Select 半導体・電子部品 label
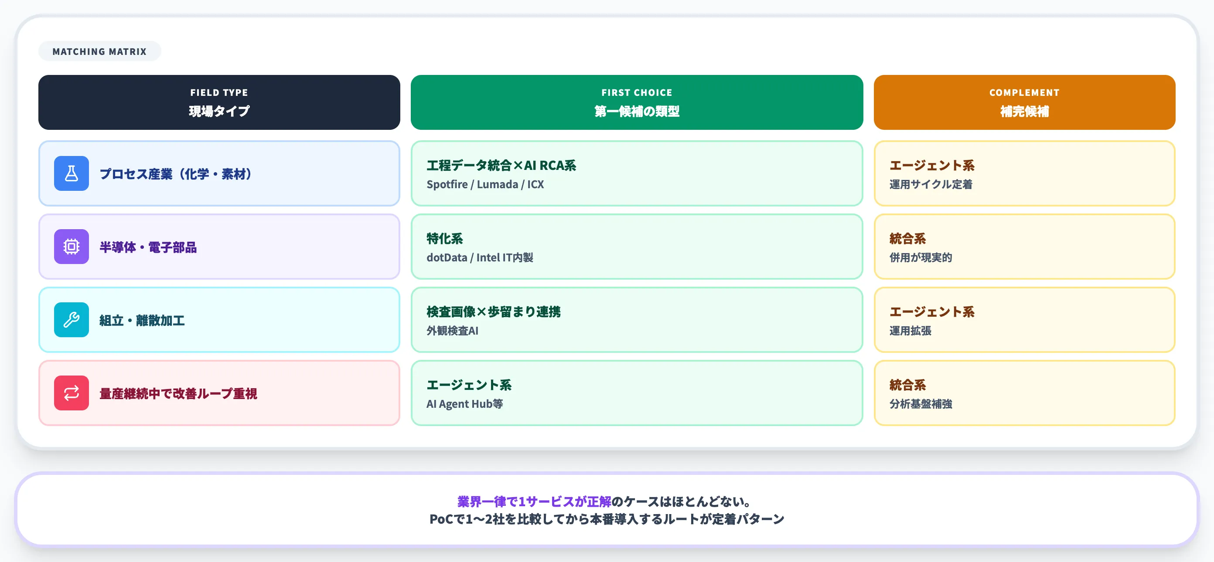 click(x=148, y=247)
